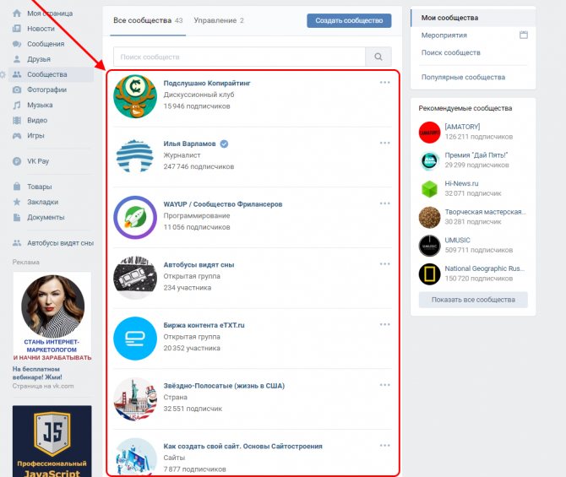Image resolution: width=566 pixels, height=477 pixels.
Task: Click the Документы document icon
Action: [x=17, y=217]
